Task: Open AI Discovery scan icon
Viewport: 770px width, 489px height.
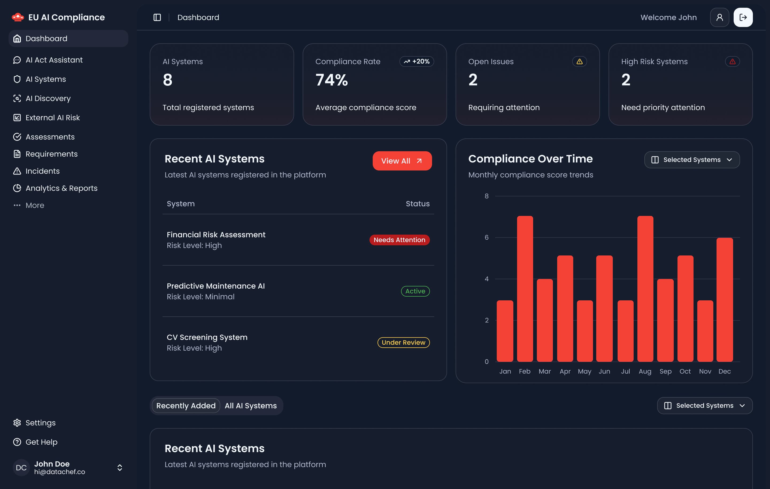Action: coord(17,98)
